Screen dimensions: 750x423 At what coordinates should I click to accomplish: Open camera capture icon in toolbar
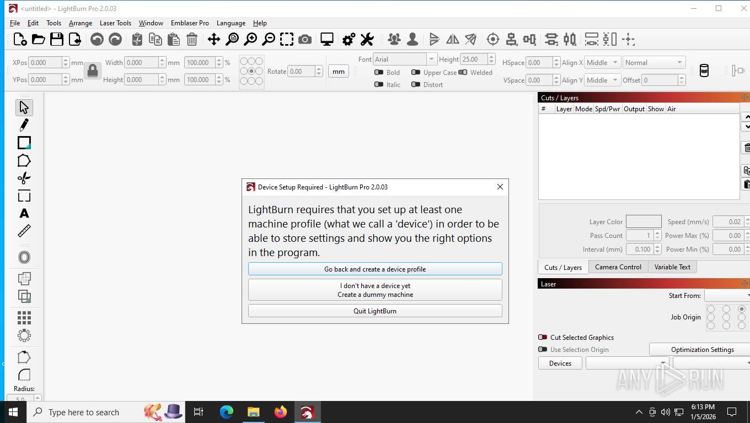click(304, 39)
